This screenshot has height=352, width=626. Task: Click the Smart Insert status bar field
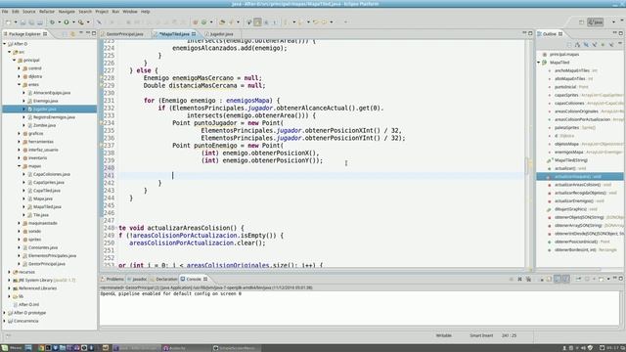pos(481,335)
